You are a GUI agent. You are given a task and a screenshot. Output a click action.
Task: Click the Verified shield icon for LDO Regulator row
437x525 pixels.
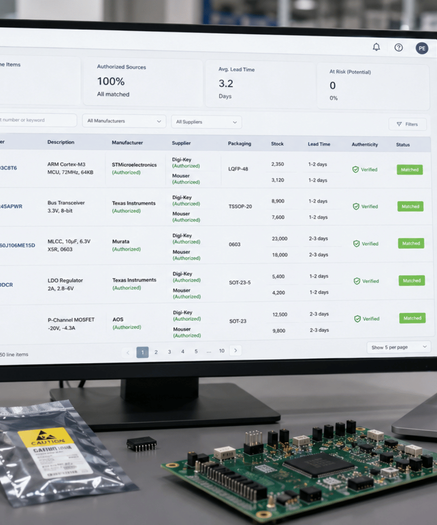pos(357,281)
